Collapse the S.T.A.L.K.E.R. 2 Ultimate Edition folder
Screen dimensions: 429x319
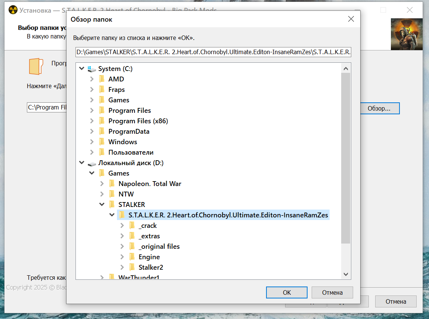pyautogui.click(x=112, y=215)
